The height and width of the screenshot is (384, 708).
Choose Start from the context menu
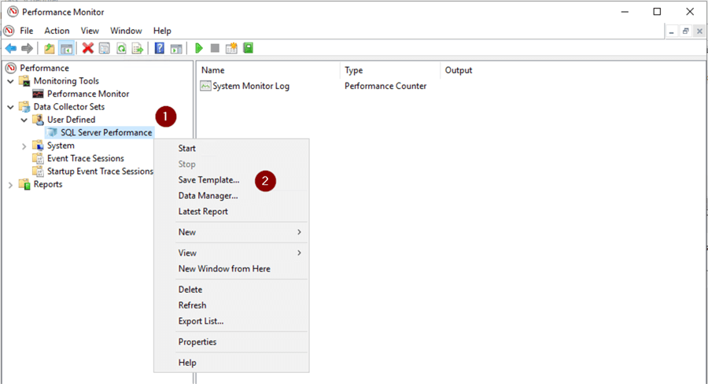click(x=187, y=148)
